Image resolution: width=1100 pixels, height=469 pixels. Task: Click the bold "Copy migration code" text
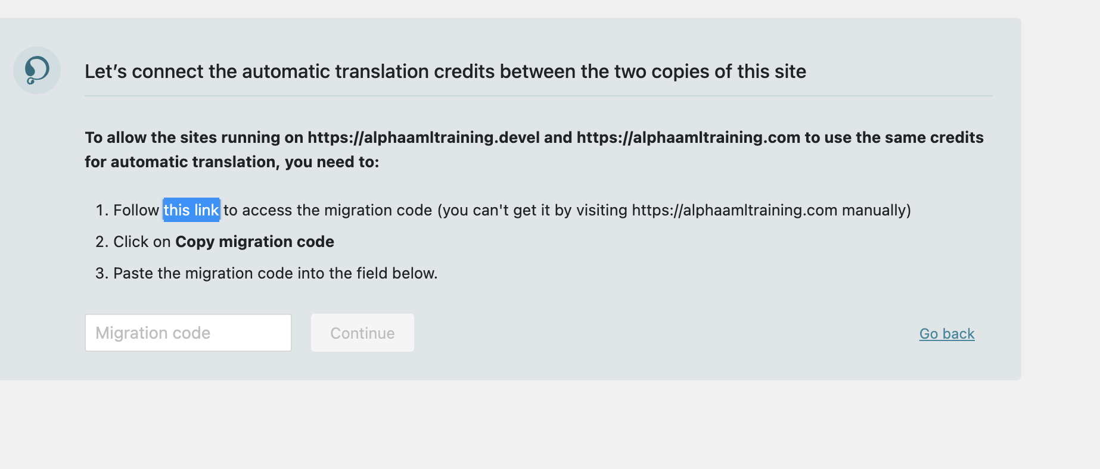click(254, 242)
